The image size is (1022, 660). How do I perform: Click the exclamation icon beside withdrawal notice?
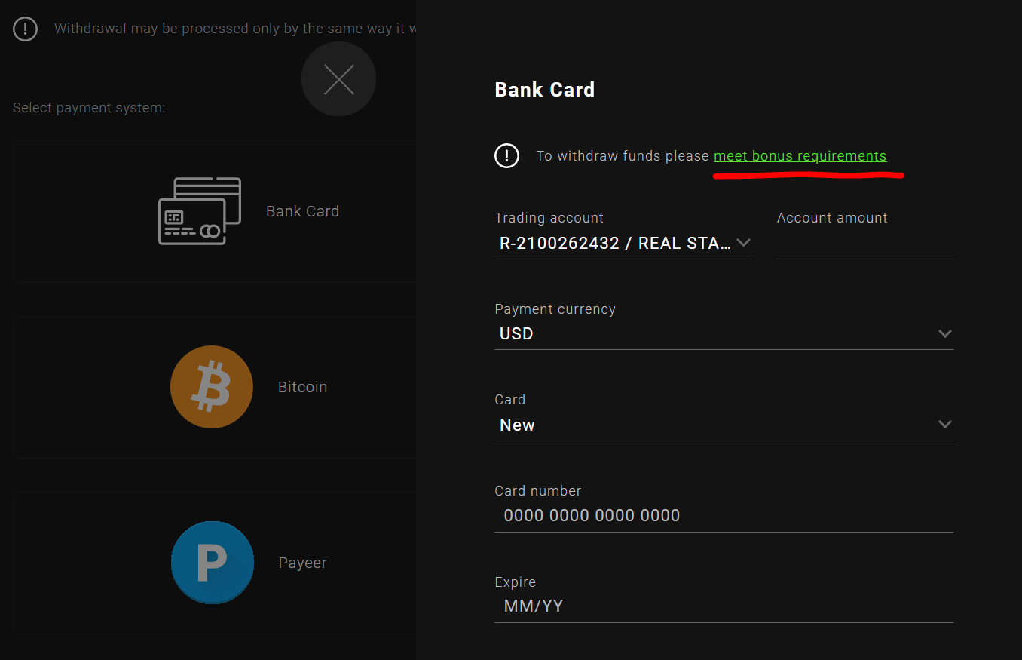(x=26, y=29)
